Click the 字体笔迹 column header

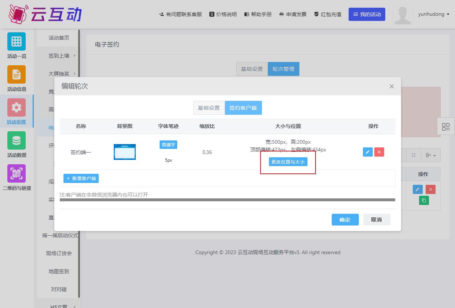pyautogui.click(x=168, y=126)
